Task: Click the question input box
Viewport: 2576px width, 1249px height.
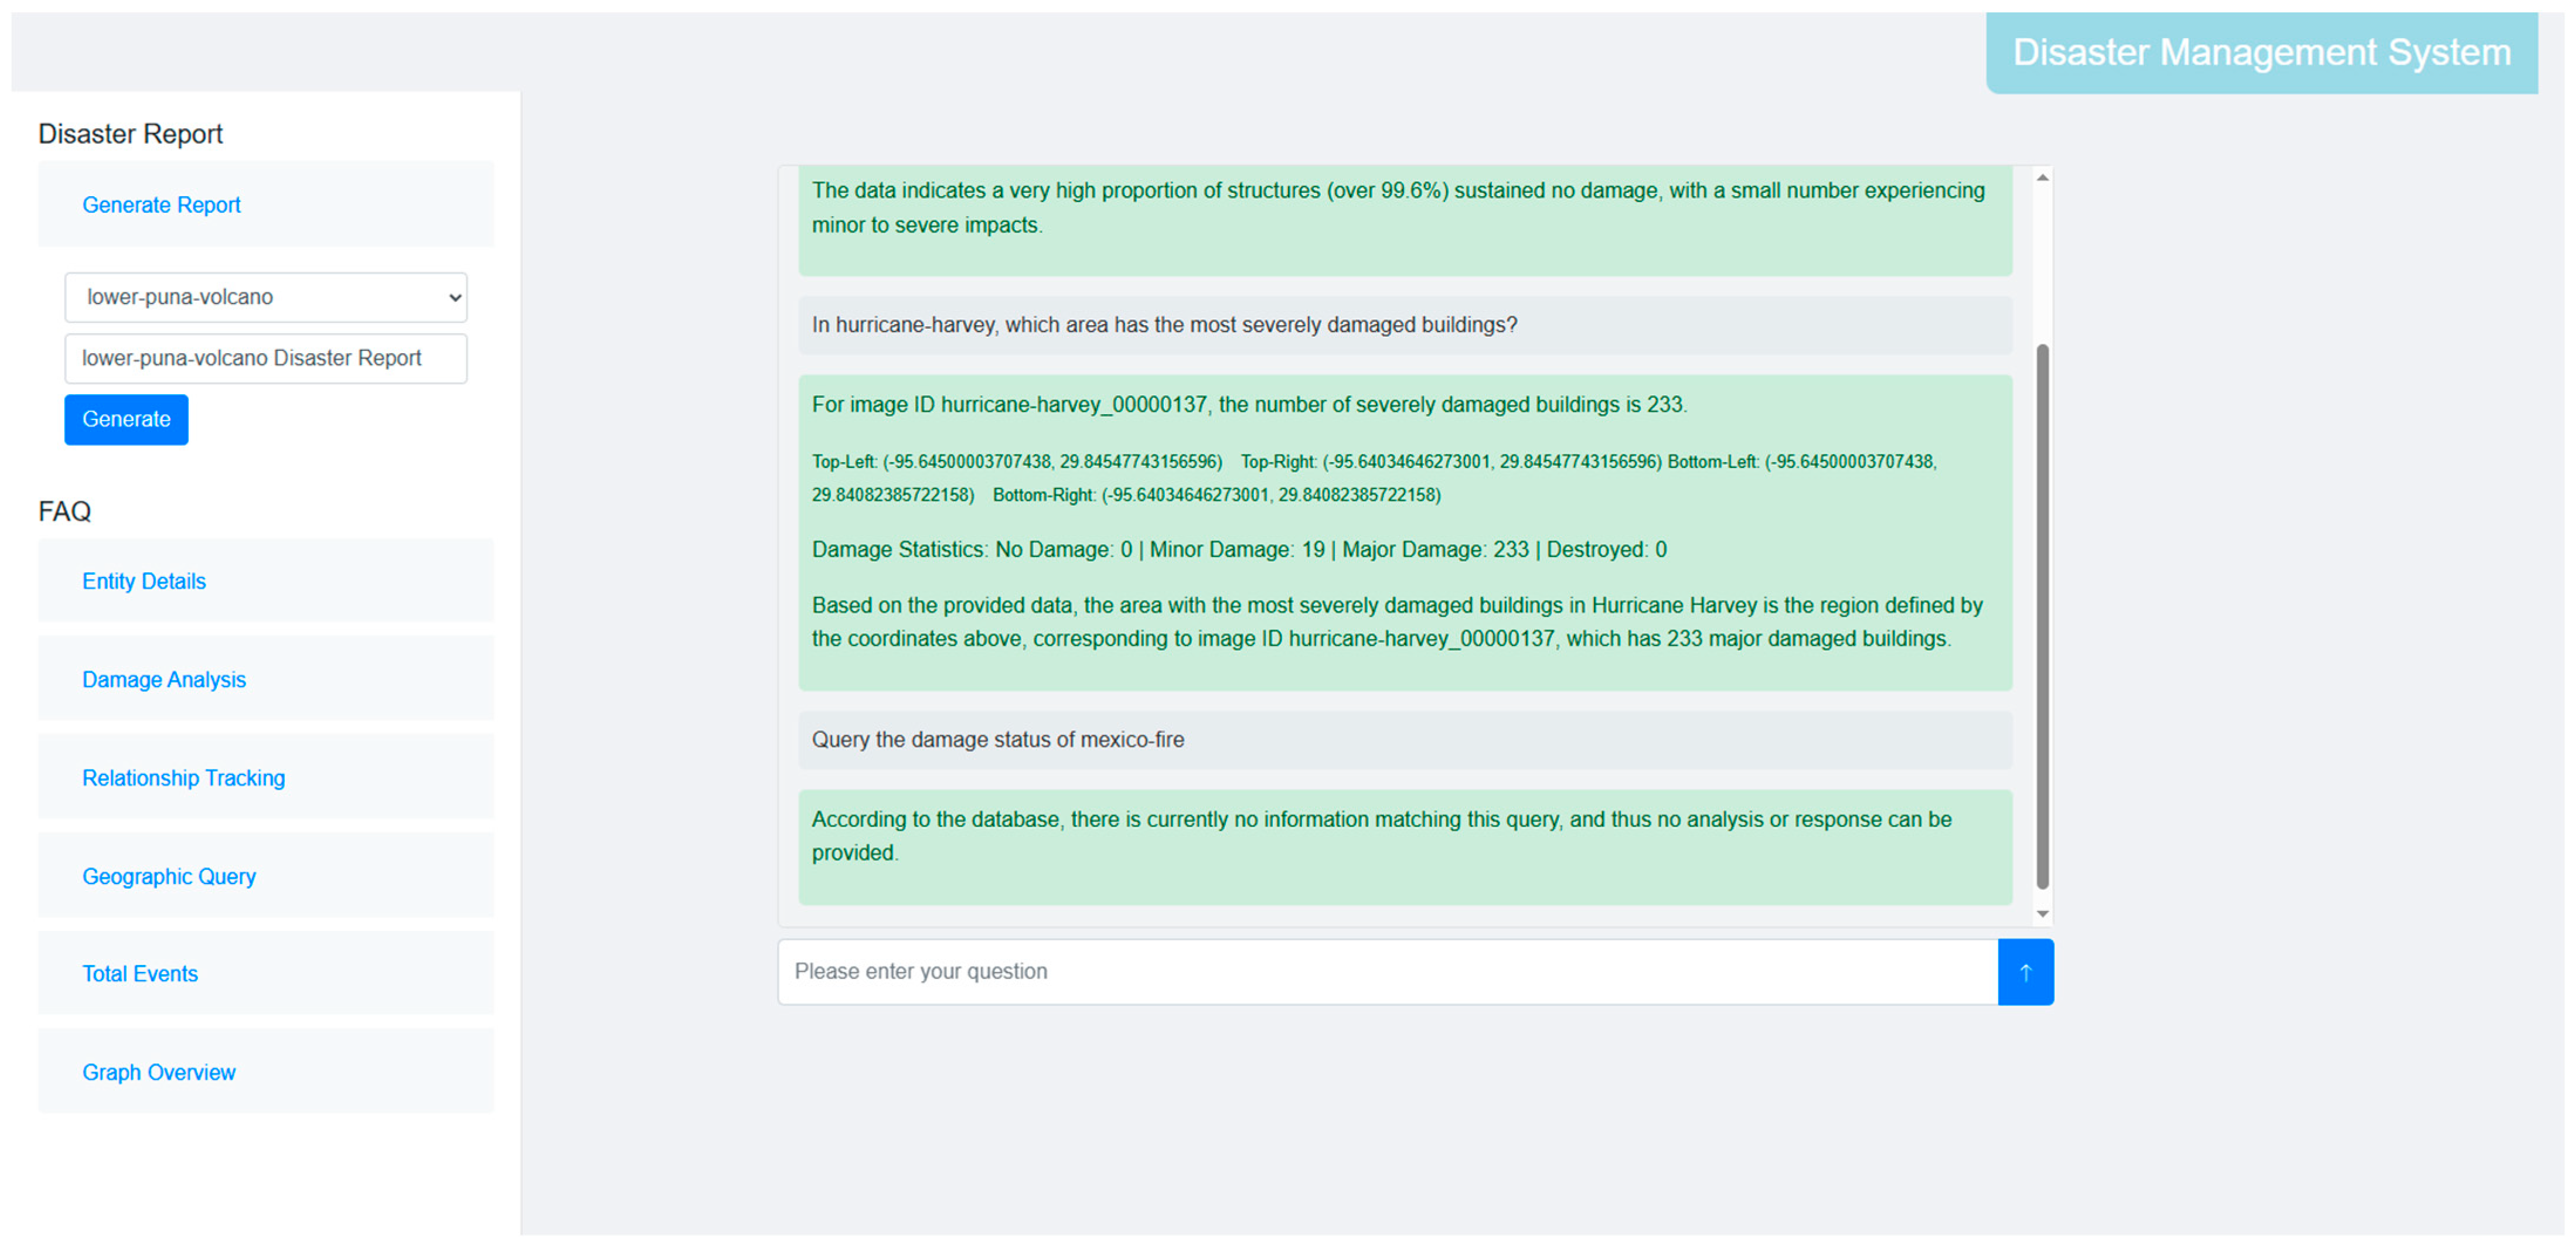Action: click(1387, 972)
